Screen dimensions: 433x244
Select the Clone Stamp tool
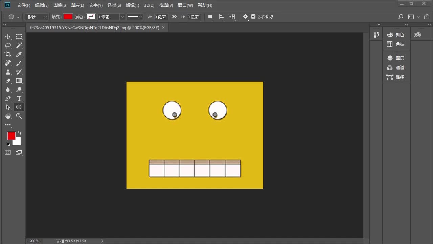coord(8,72)
